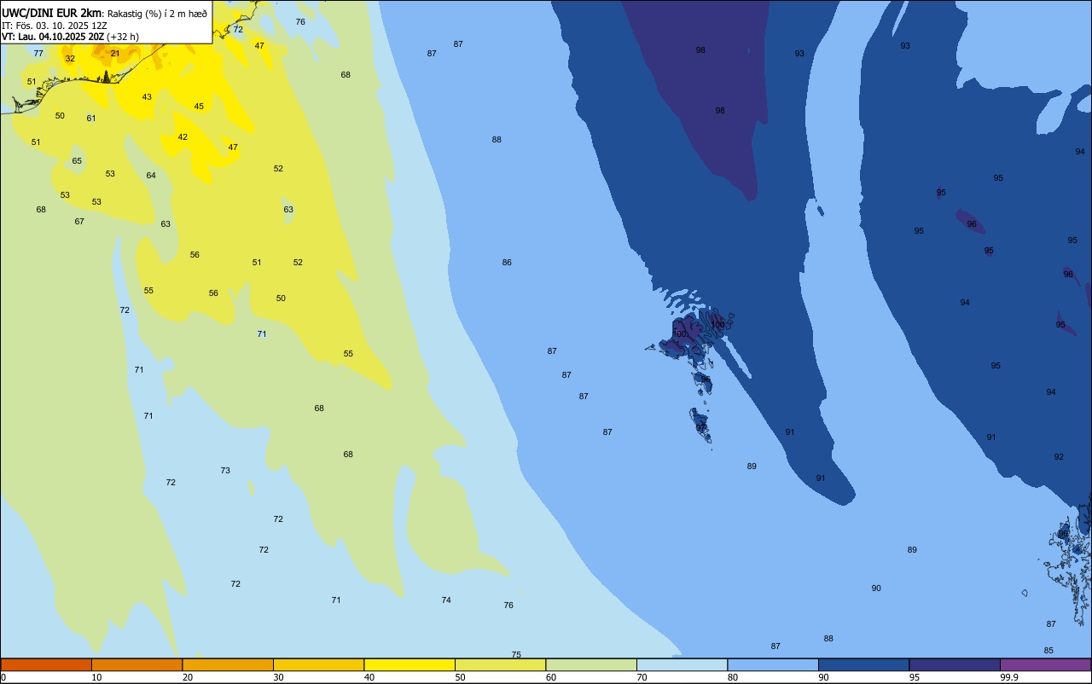The image size is (1092, 684).
Task: Click the map value 86
Action: click(x=507, y=263)
